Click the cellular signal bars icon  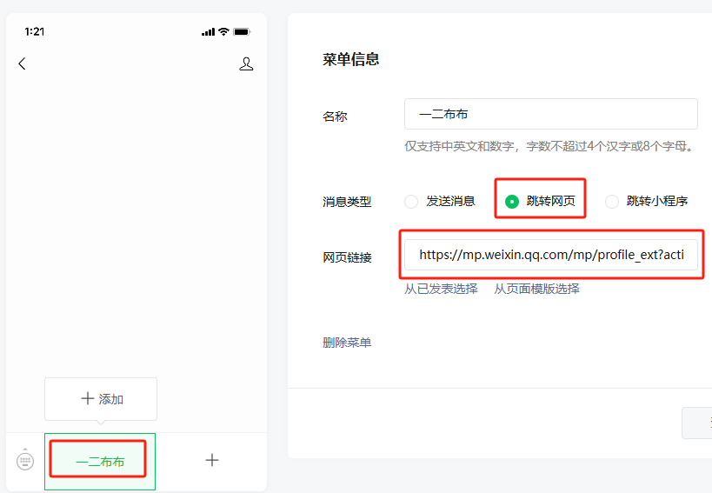[208, 31]
